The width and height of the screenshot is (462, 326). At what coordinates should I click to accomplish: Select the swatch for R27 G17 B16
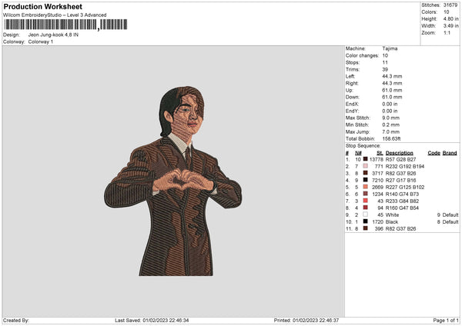click(x=365, y=180)
